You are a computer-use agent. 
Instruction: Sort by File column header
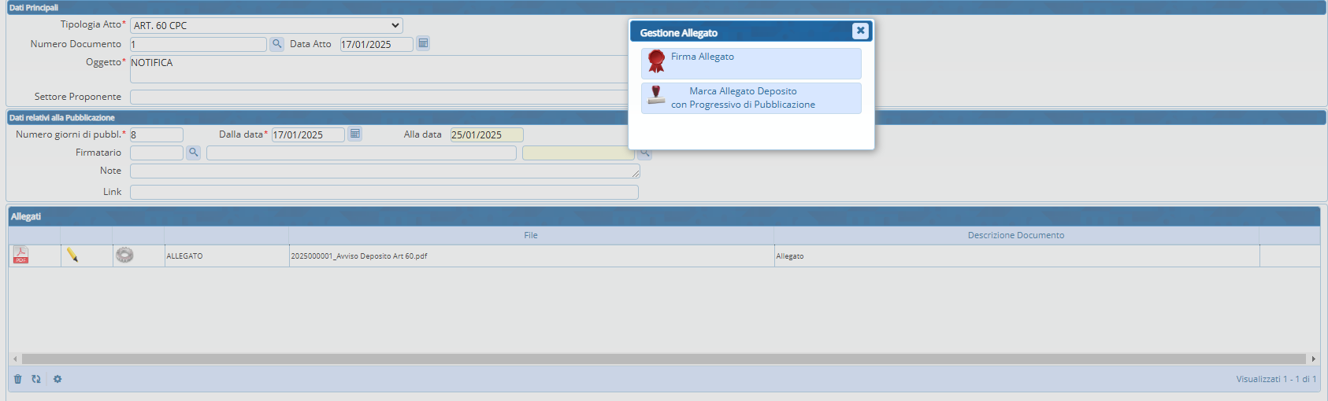pos(531,235)
